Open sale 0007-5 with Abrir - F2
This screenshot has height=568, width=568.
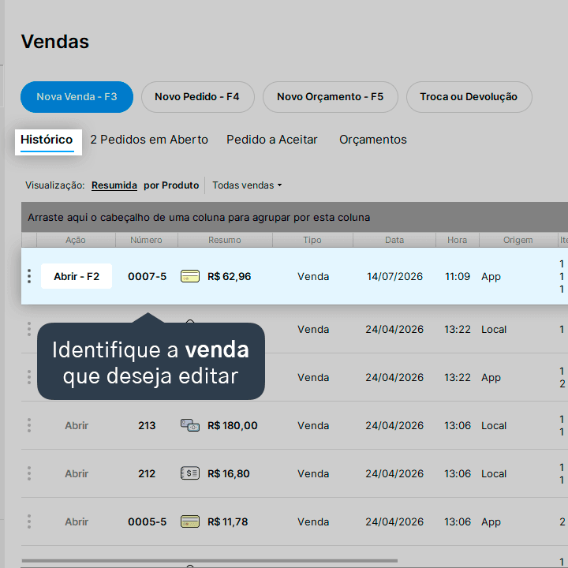77,276
